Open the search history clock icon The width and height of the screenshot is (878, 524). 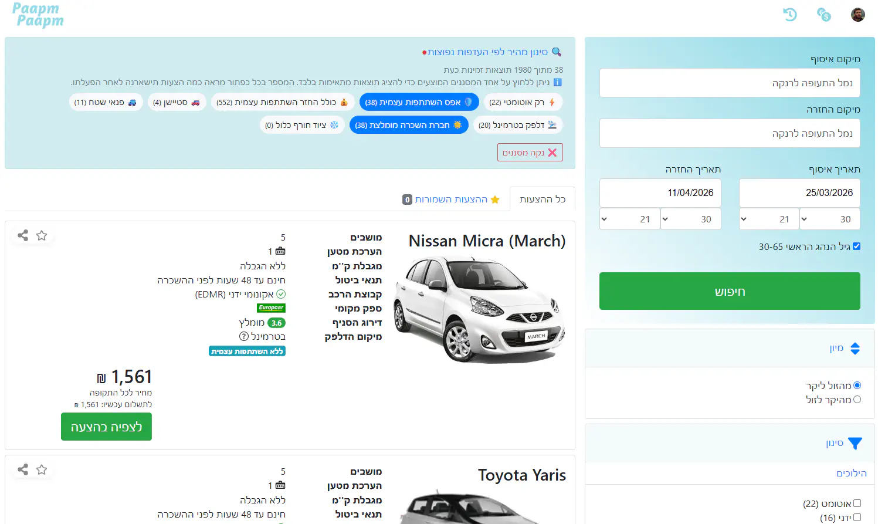tap(790, 15)
